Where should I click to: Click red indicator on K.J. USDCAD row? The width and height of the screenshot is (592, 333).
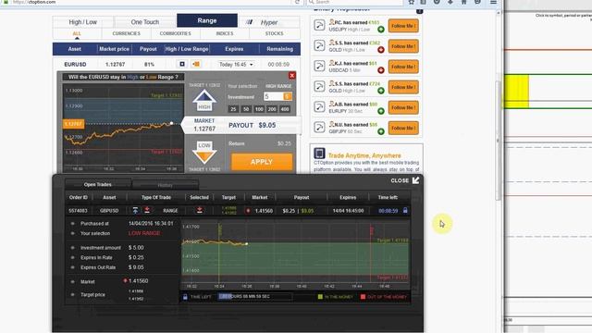(381, 70)
